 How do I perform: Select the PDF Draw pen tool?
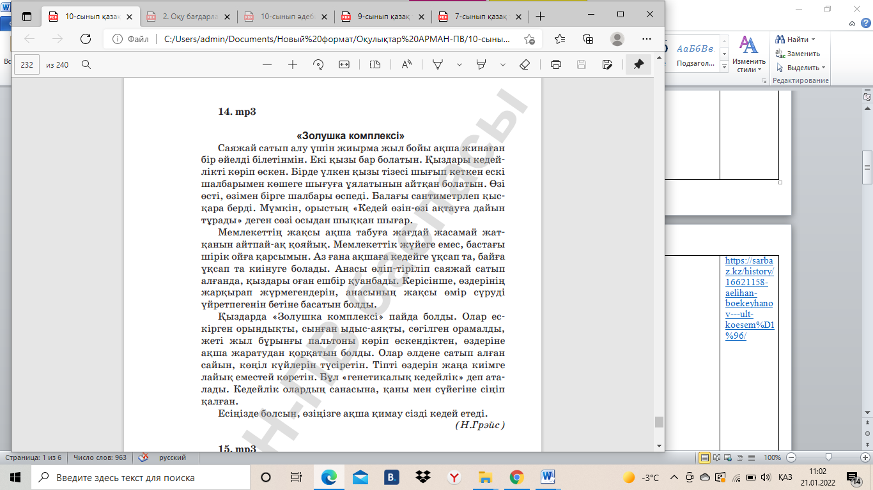[438, 64]
